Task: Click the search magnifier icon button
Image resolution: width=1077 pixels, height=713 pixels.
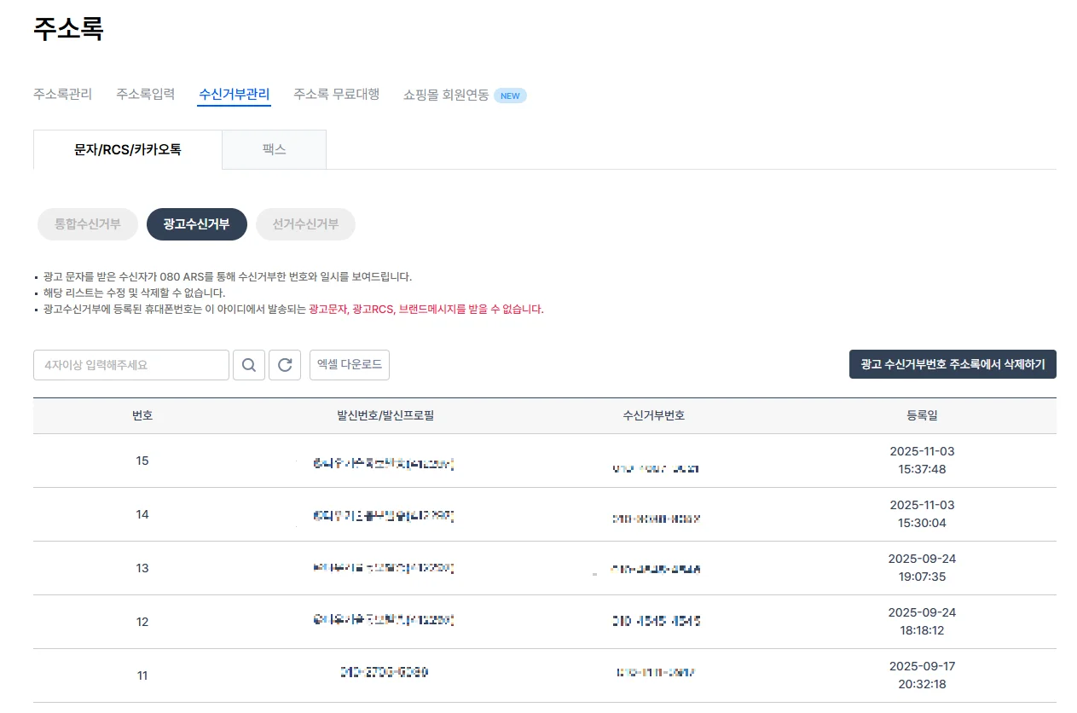Action: tap(249, 365)
